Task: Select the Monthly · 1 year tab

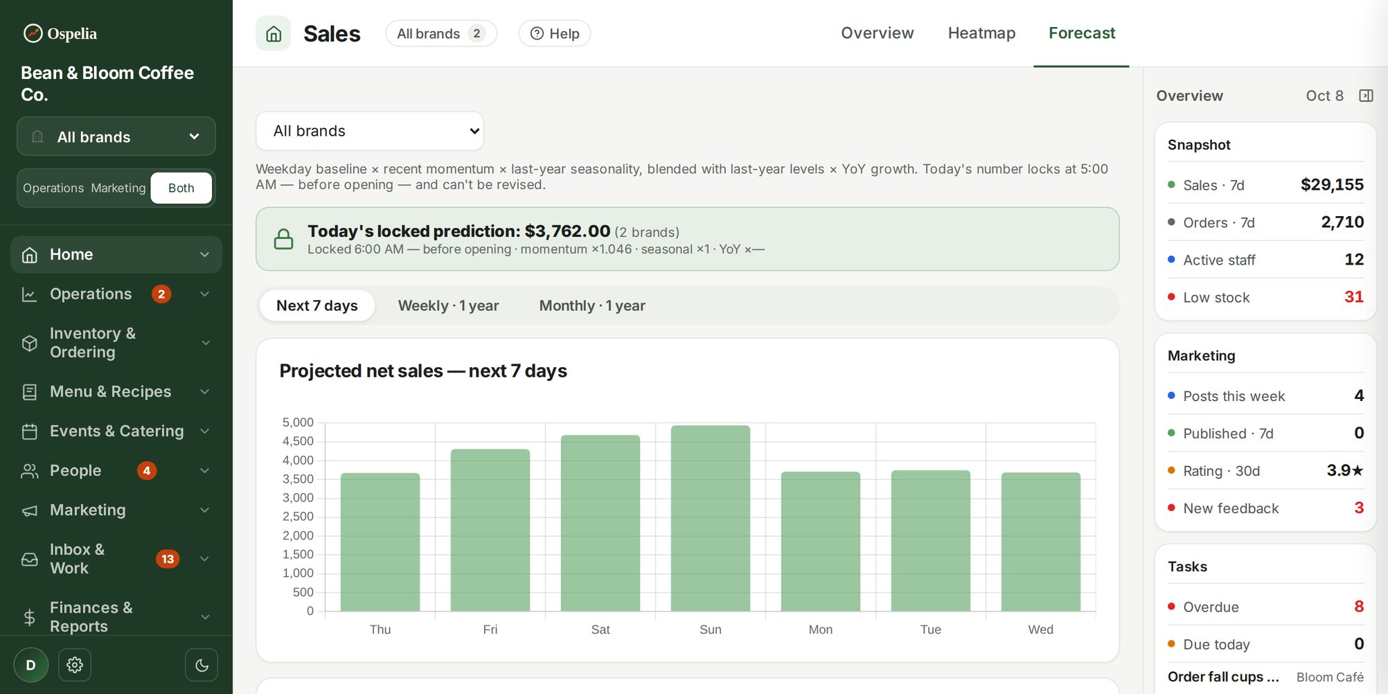Action: (x=592, y=305)
